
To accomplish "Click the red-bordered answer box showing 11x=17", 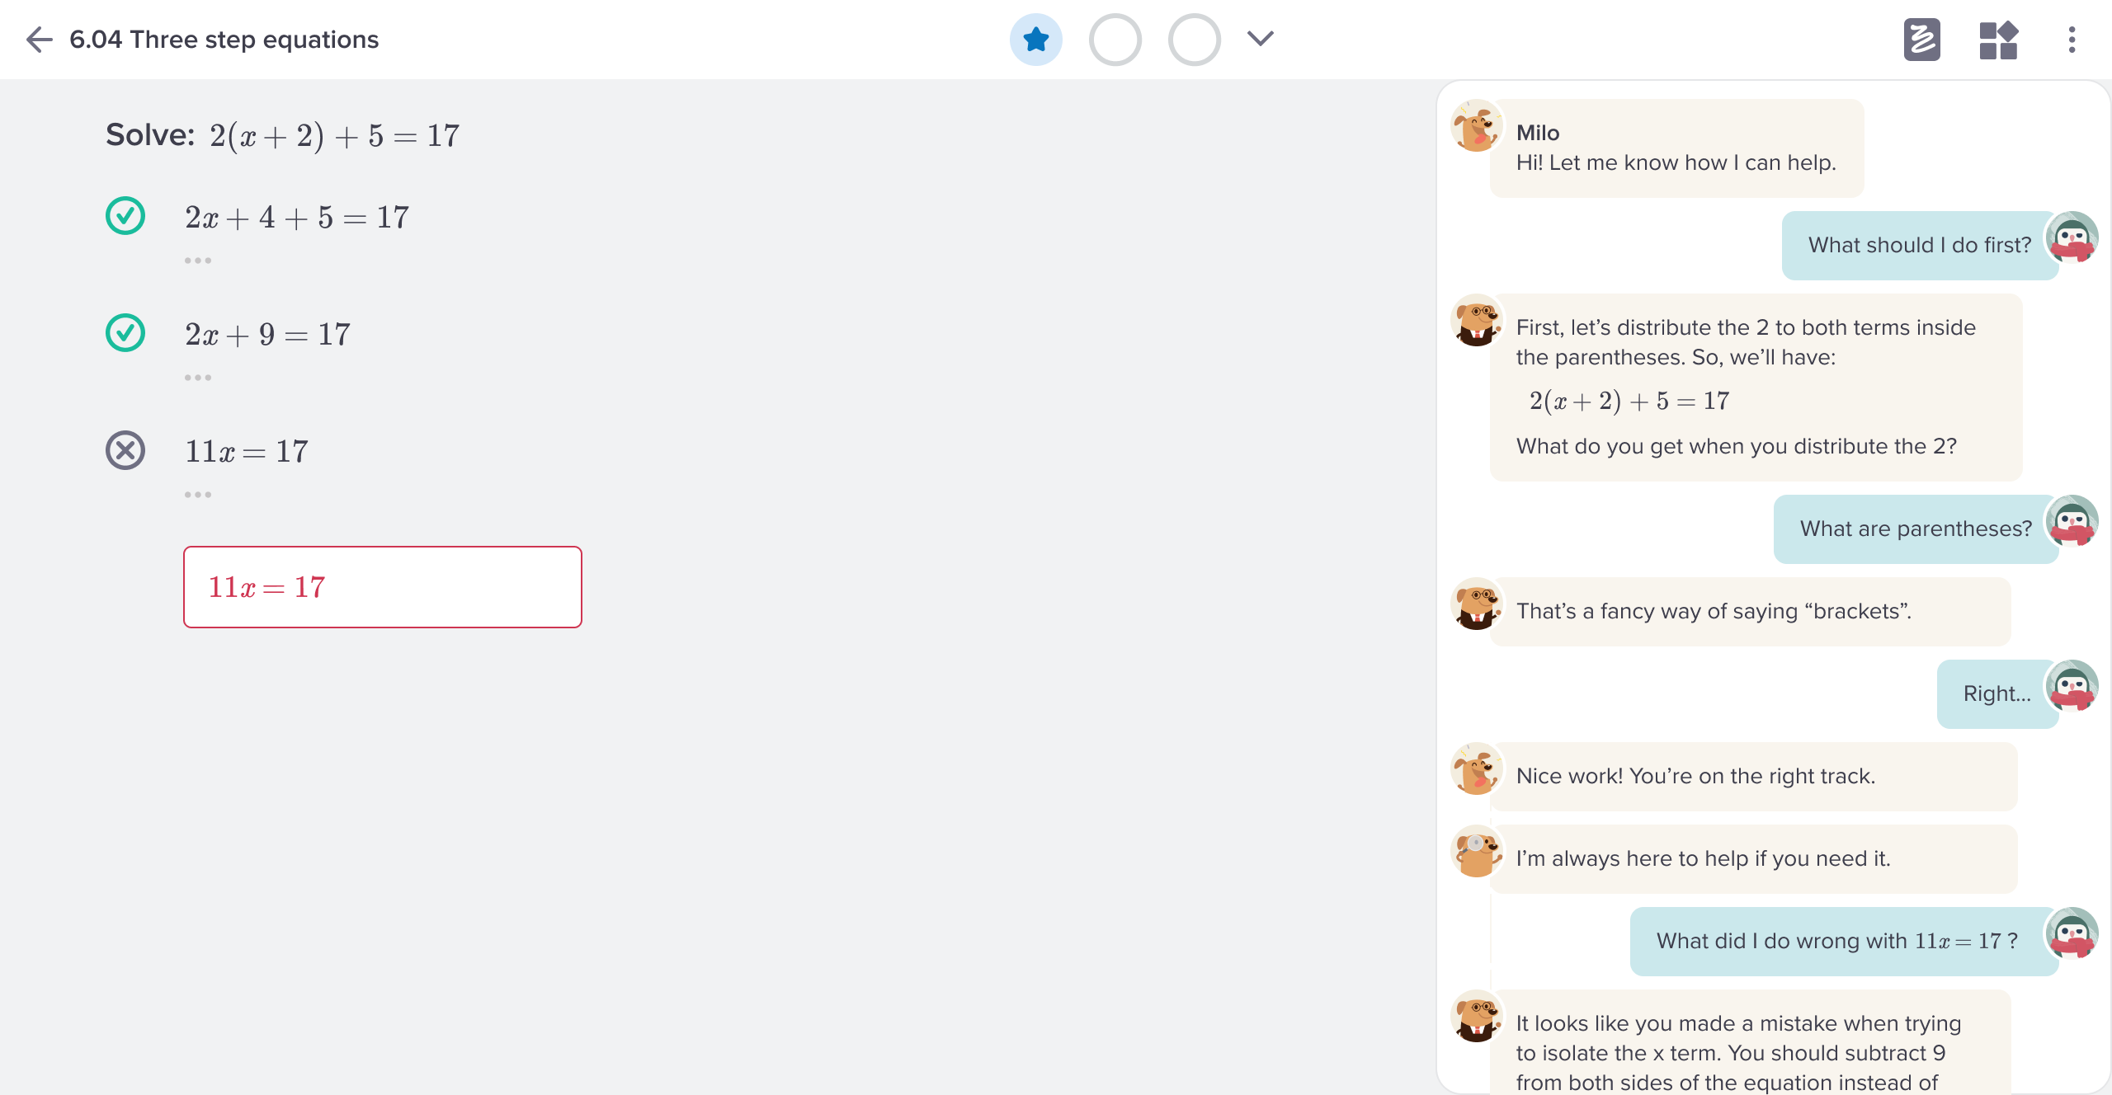I will 382,586.
